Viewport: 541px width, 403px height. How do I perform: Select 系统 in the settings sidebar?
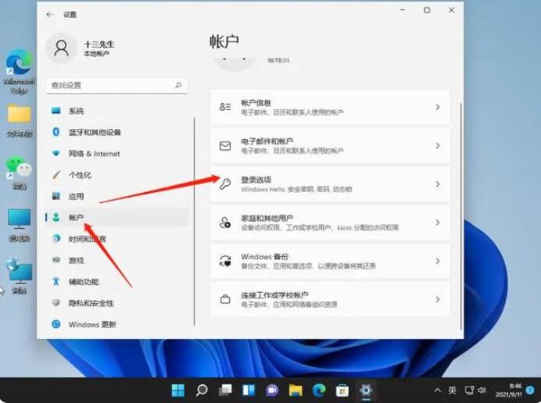tap(117, 111)
